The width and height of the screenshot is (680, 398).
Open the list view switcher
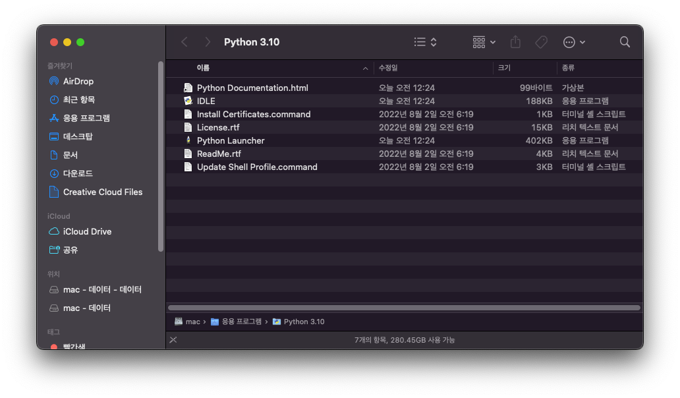(425, 42)
